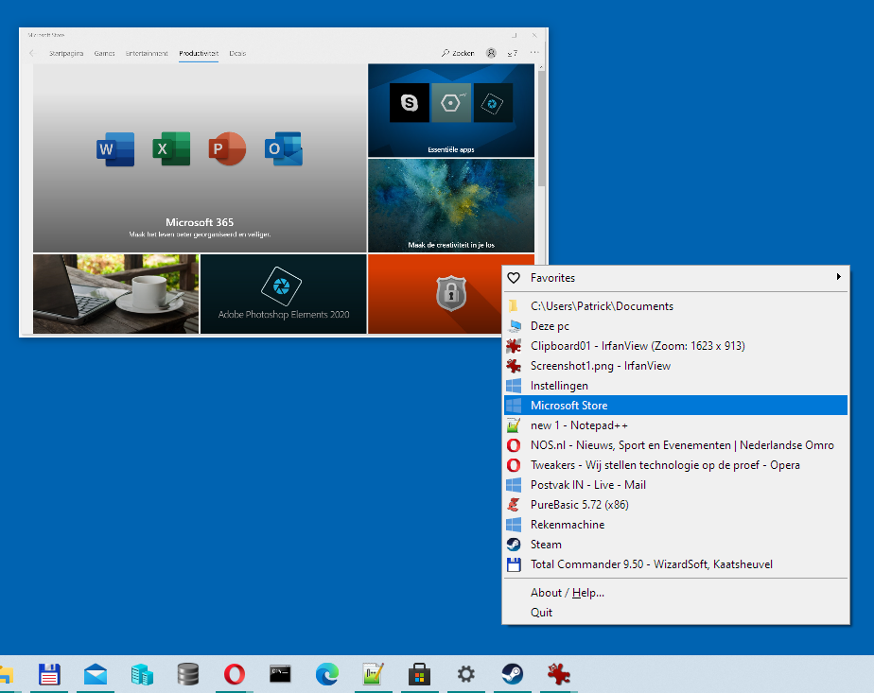Open Opera from the taskbar

[234, 674]
